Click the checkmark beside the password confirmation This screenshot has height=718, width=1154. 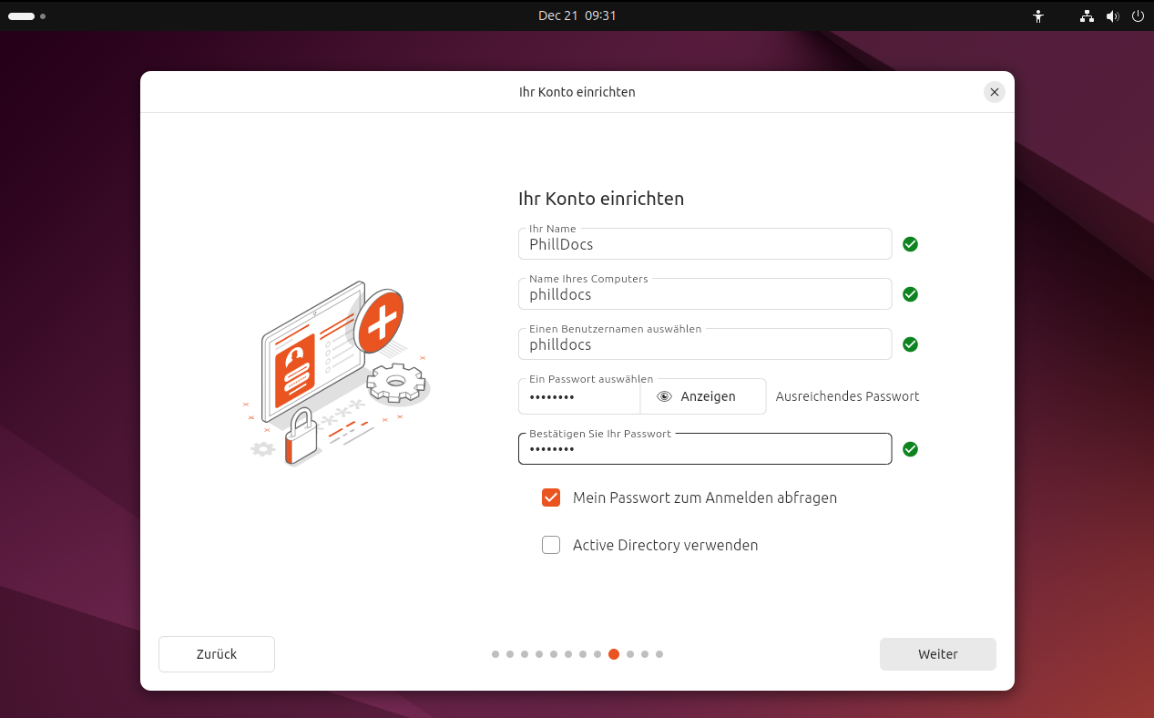(x=910, y=449)
